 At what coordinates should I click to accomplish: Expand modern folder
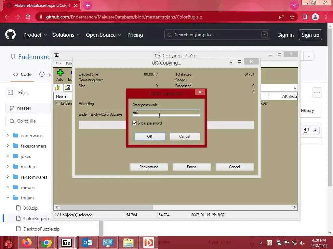tap(8, 166)
